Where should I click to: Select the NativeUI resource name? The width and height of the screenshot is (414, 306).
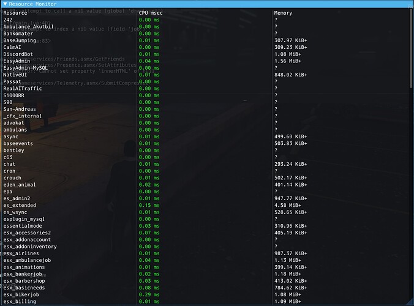15,75
